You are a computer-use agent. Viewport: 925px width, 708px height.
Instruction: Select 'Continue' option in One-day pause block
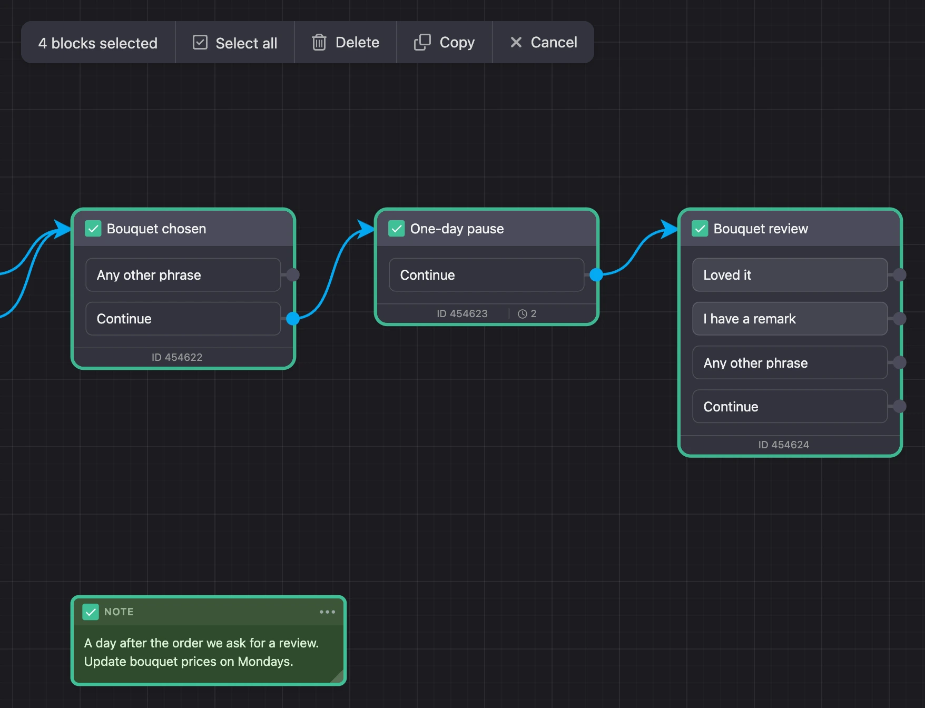487,275
